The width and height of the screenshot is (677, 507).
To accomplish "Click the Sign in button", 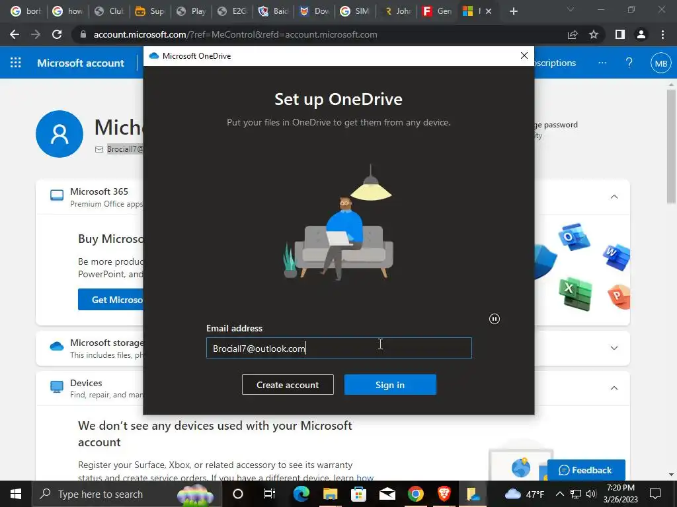I will tap(390, 385).
